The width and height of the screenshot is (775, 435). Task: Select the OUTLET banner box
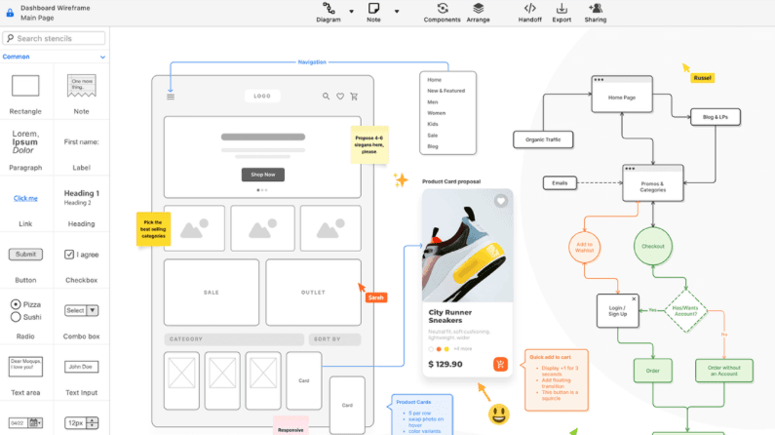click(x=313, y=293)
